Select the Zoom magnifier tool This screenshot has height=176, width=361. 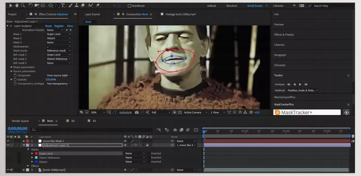pyautogui.click(x=23, y=5)
